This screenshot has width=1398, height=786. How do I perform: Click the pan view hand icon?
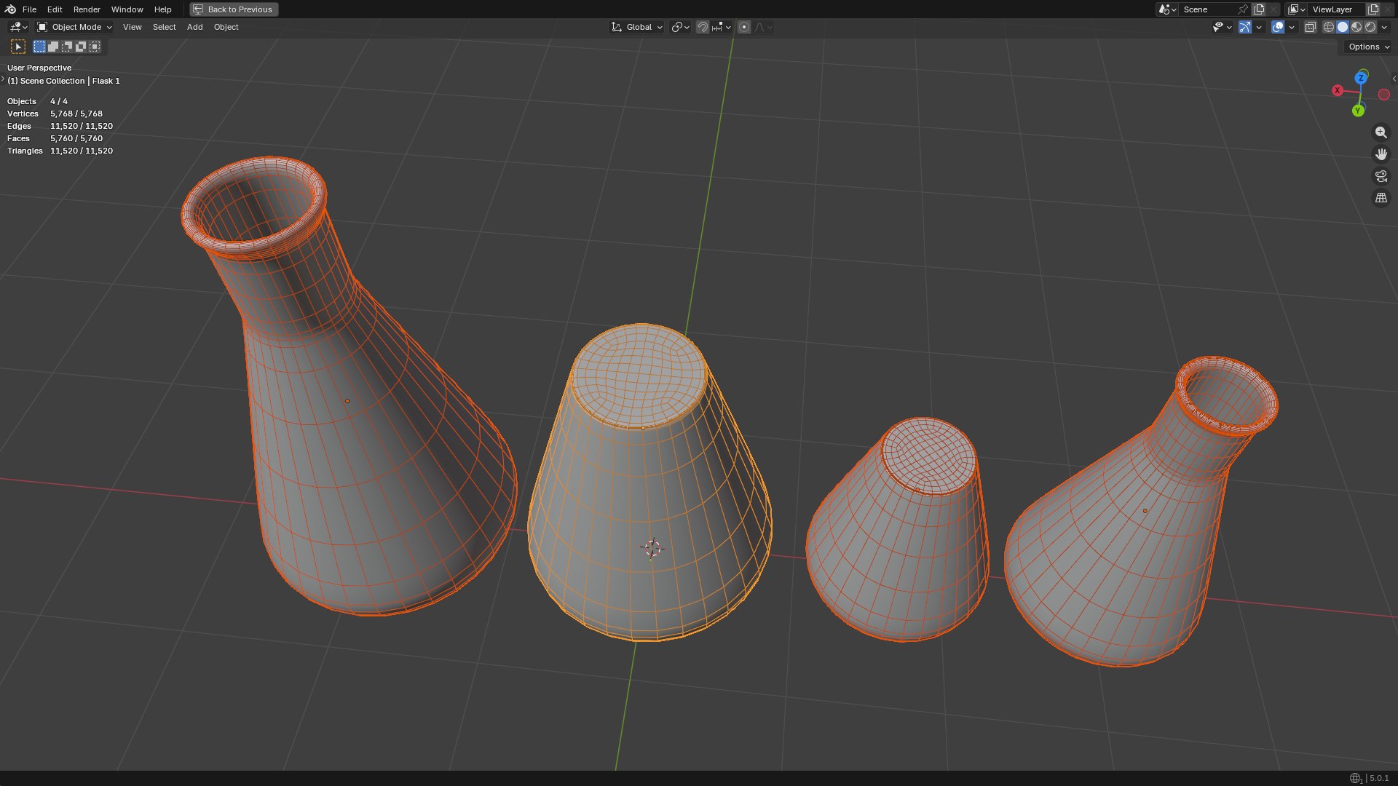coord(1381,154)
